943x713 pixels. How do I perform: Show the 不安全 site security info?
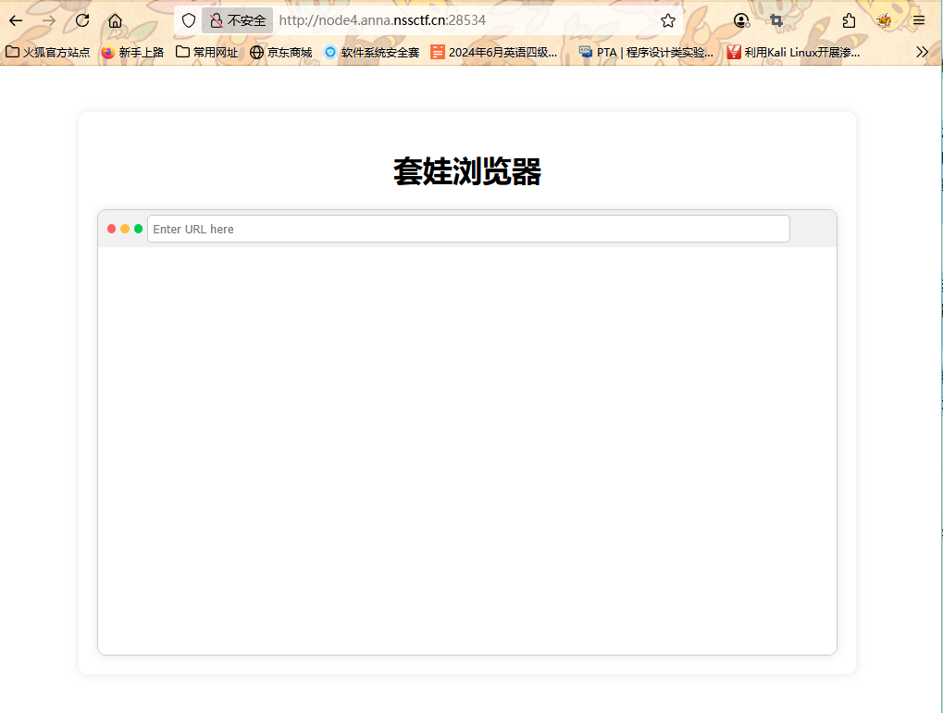click(x=238, y=20)
